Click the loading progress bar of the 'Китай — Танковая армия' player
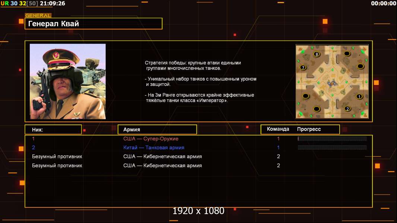The height and width of the screenshot is (223, 397). click(332, 148)
